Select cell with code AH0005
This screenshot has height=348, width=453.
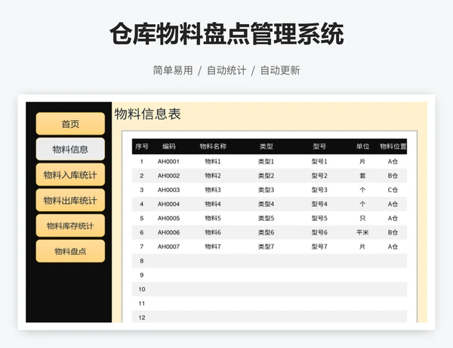click(x=168, y=219)
